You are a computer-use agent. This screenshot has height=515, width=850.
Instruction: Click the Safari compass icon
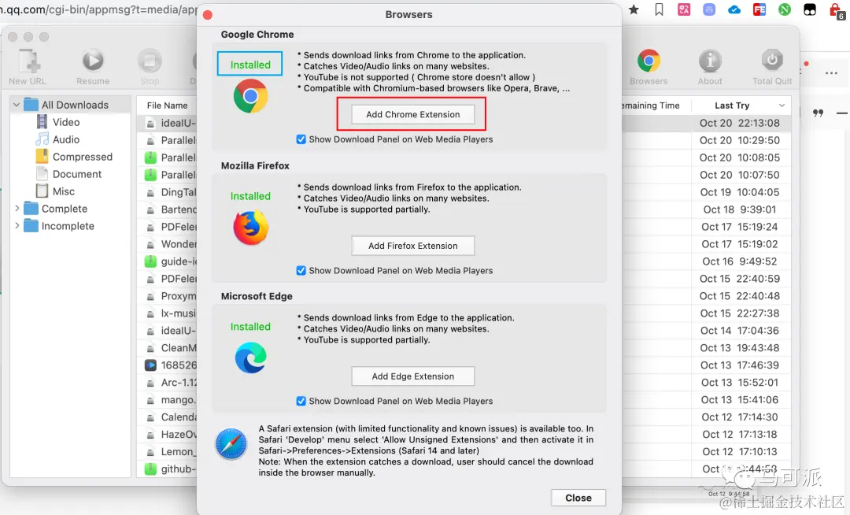click(231, 444)
